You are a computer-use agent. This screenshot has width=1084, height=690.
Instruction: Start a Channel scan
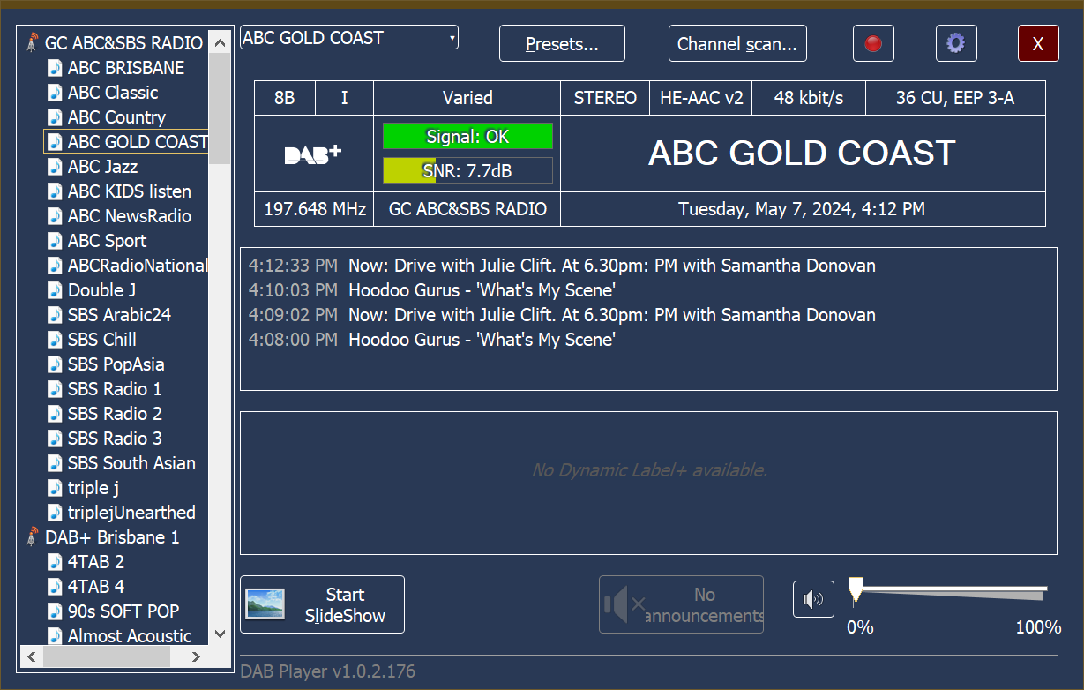[736, 43]
